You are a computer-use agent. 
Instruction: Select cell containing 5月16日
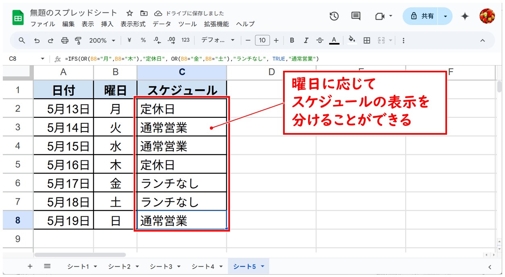coord(64,164)
